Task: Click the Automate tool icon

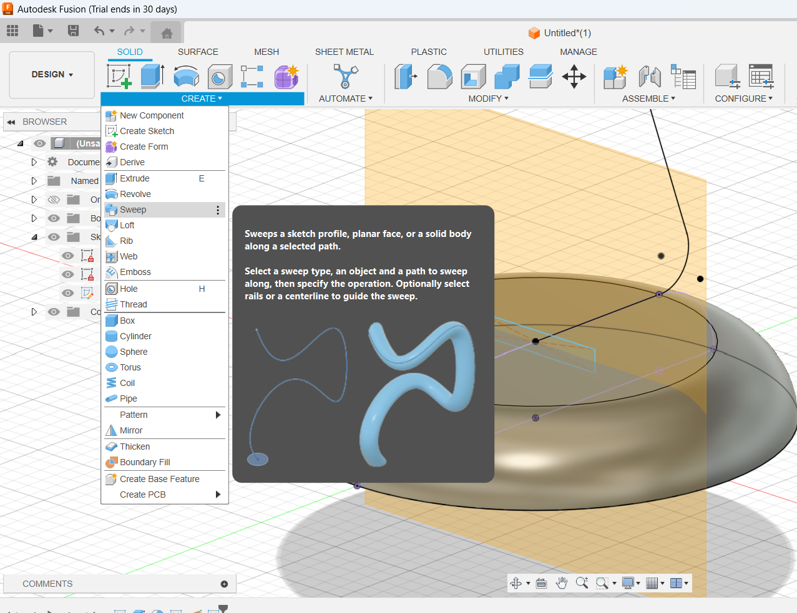Action: [x=345, y=76]
